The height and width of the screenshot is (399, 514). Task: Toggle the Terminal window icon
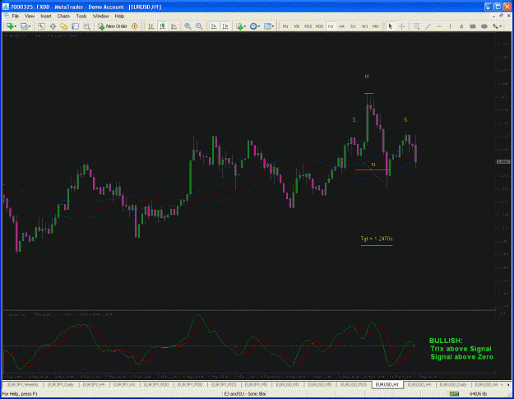point(75,26)
